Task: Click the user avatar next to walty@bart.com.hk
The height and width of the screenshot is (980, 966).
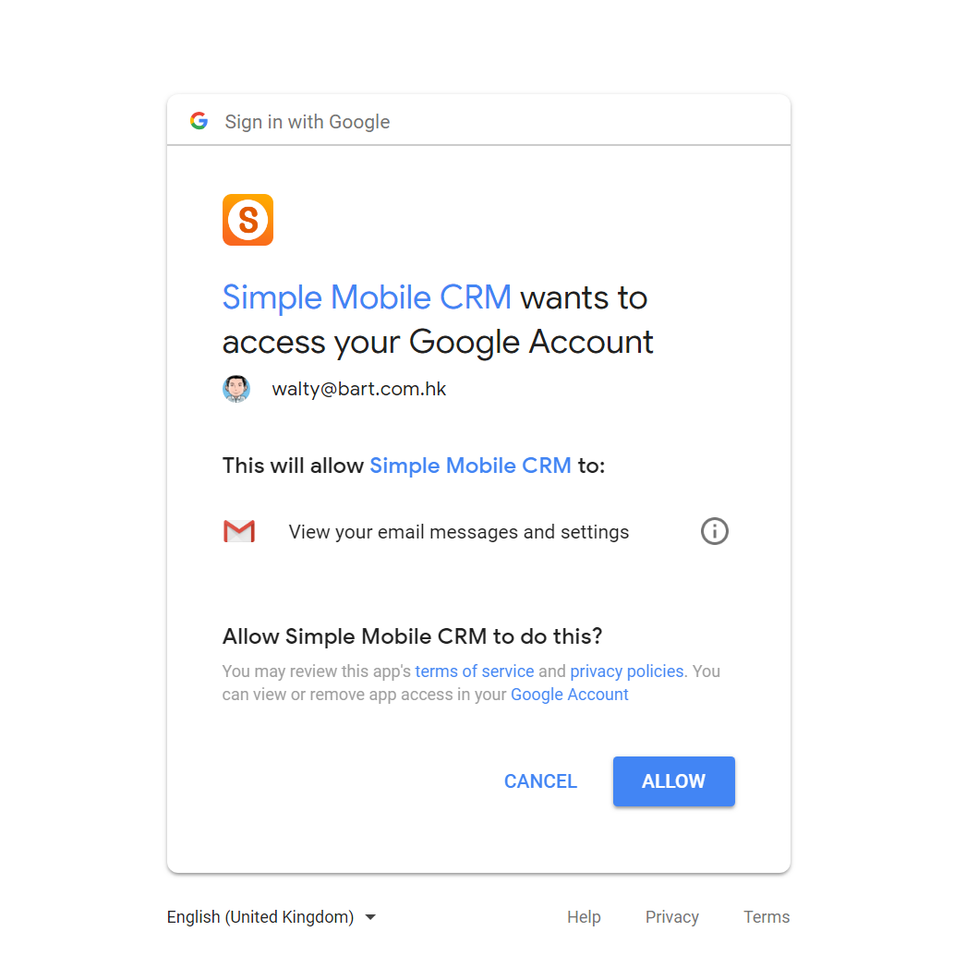Action: [x=236, y=389]
